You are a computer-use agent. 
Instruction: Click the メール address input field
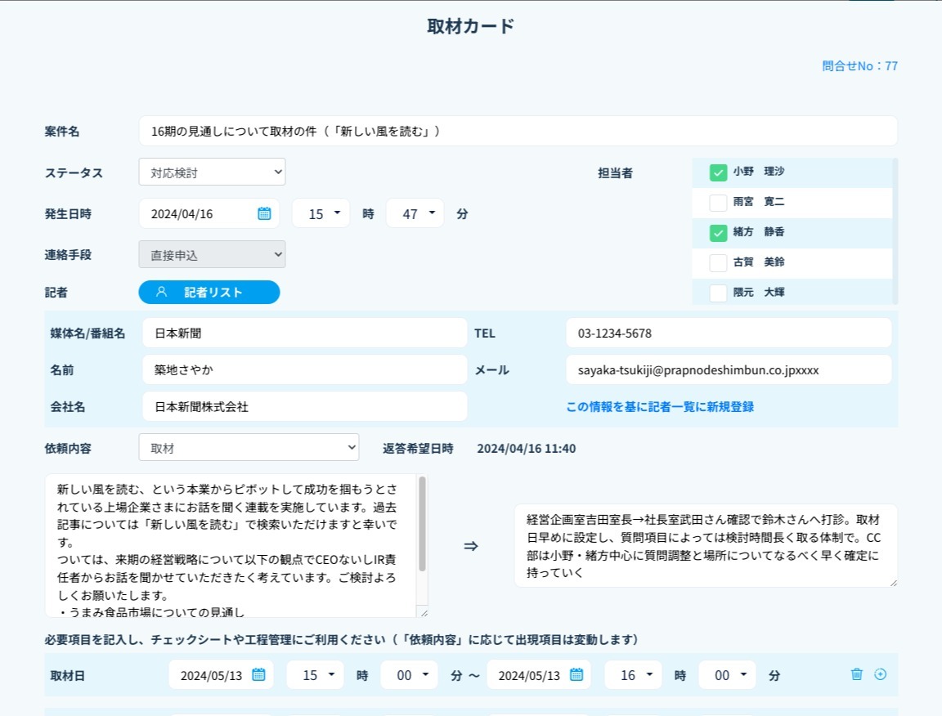coord(728,370)
